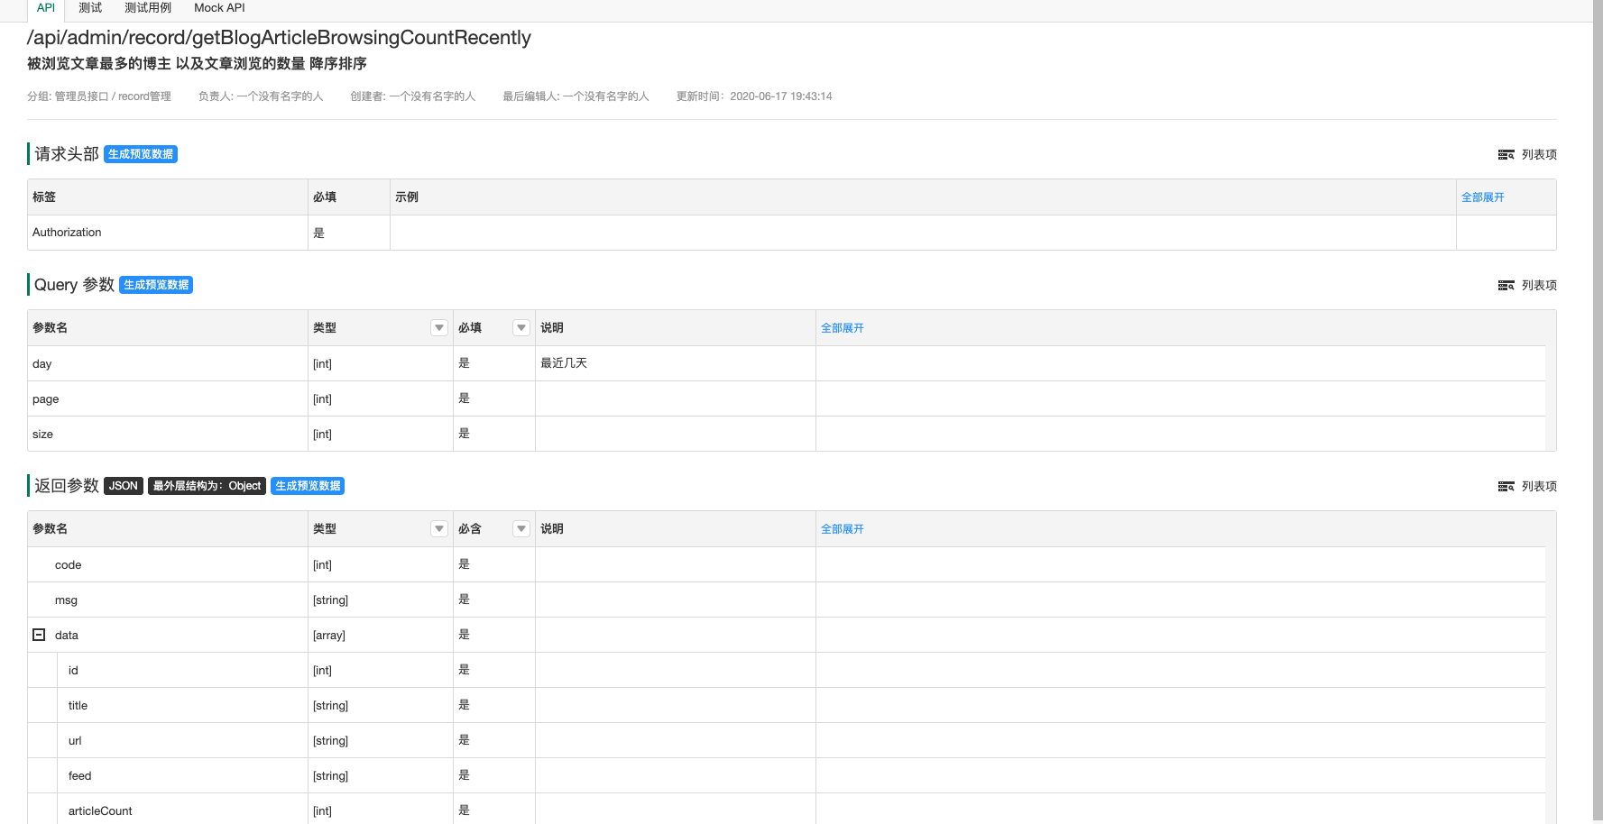Select the size parameter name
1603x824 pixels.
[42, 435]
